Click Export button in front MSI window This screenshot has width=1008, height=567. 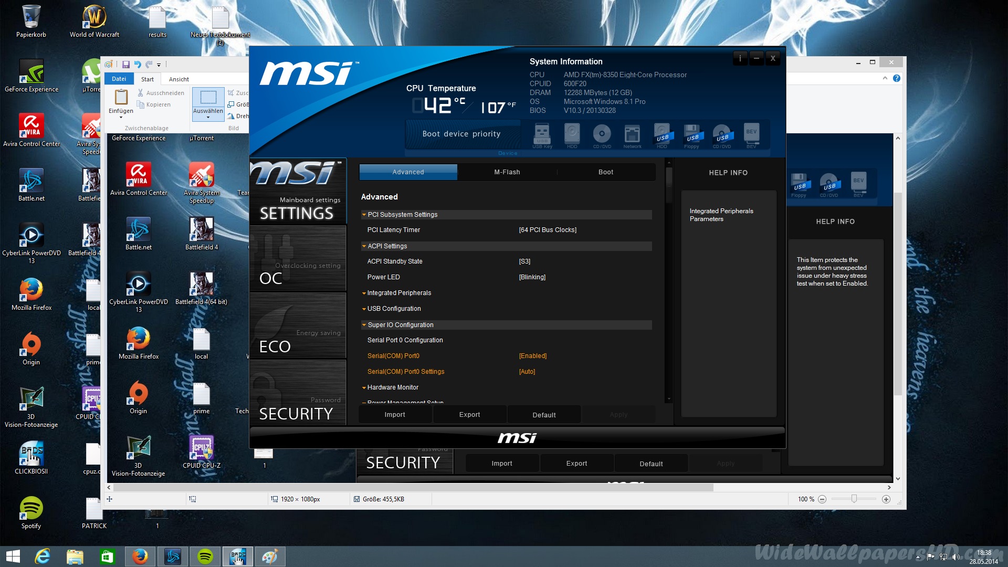(x=469, y=415)
